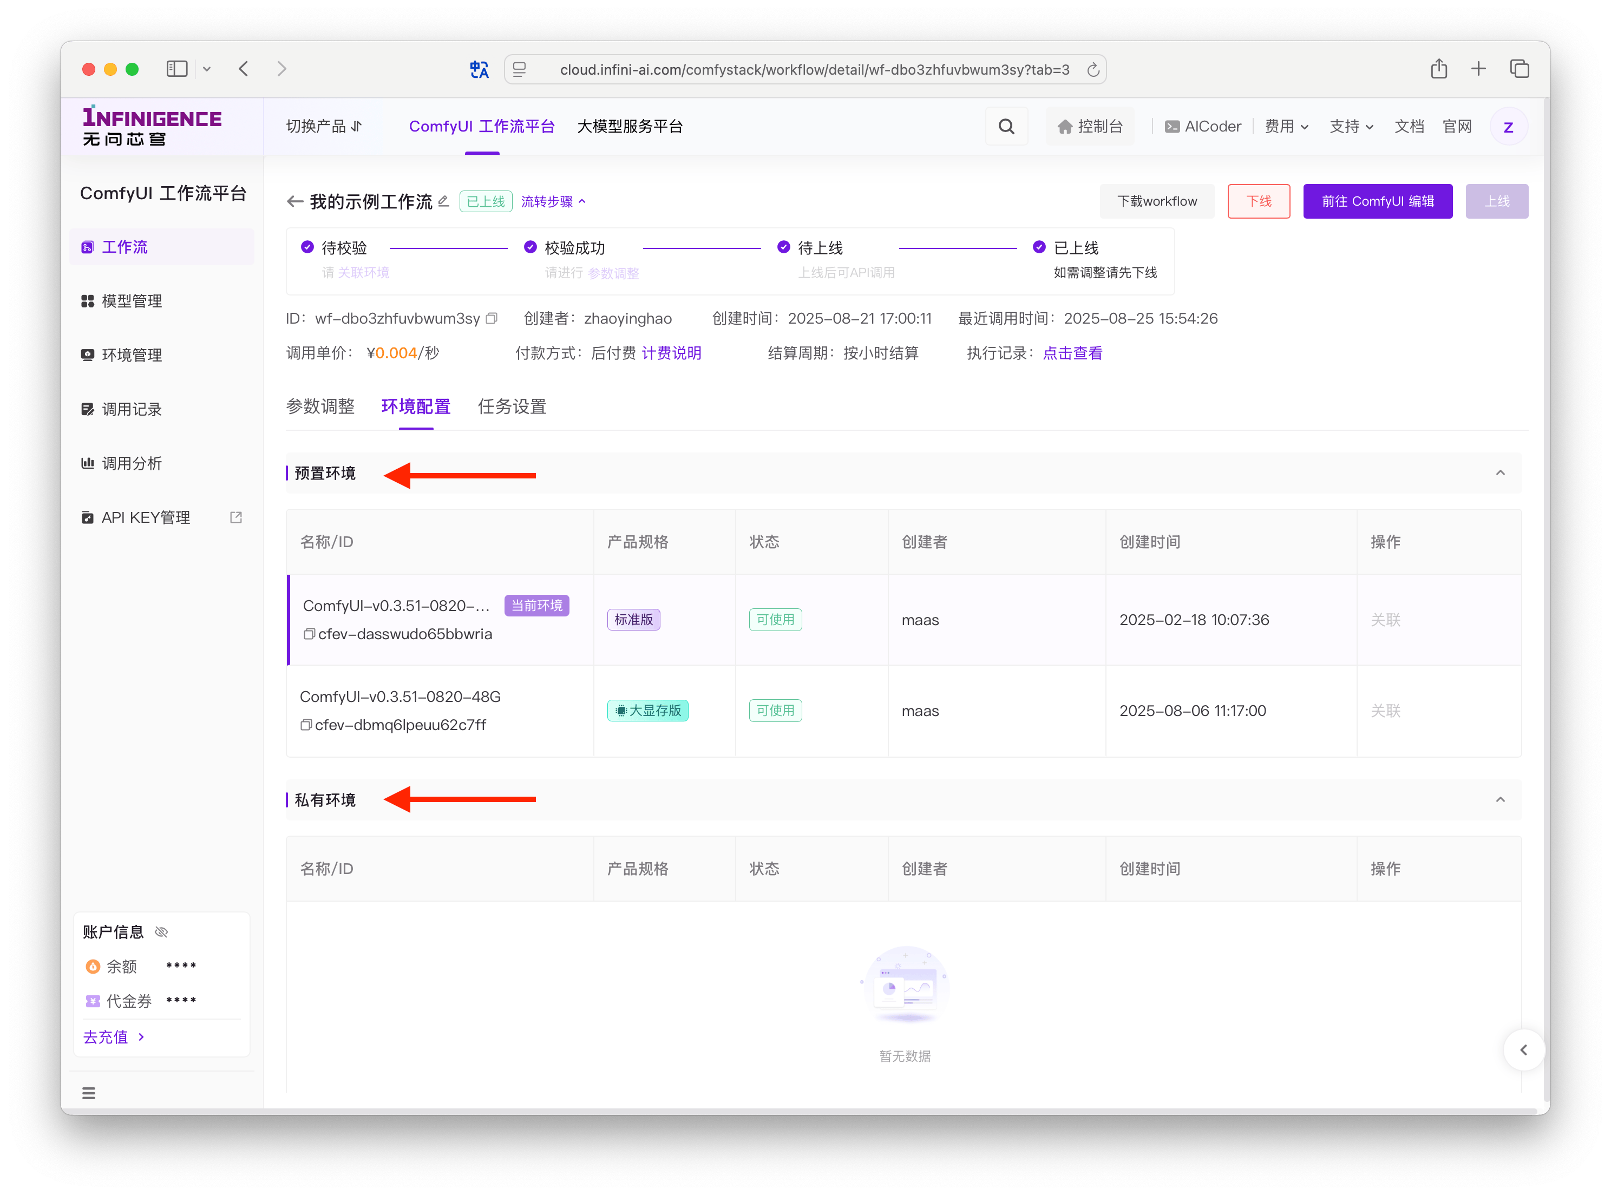The image size is (1611, 1195).
Task: Return via the back arrow beside 我的示例工作流
Action: point(294,201)
